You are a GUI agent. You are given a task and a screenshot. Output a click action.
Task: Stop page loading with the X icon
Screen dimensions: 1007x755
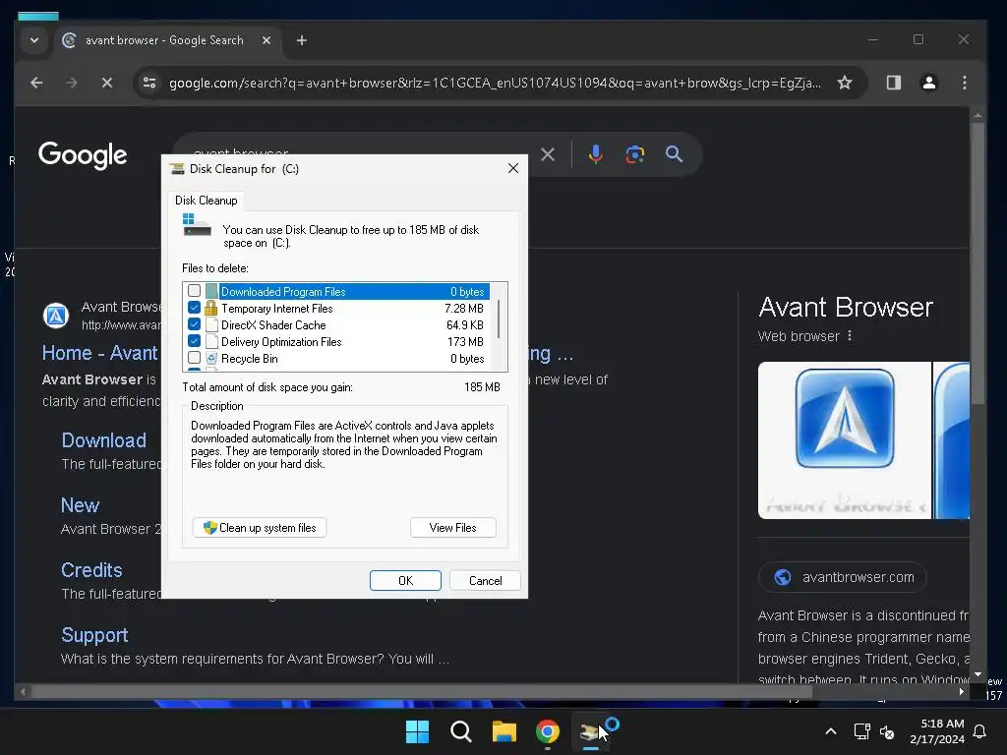pyautogui.click(x=107, y=83)
